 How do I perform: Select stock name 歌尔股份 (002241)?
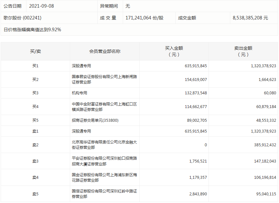tap(22, 18)
